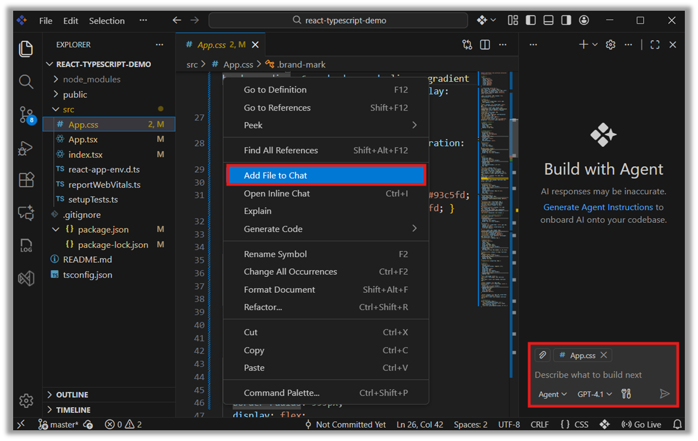The width and height of the screenshot is (698, 441).
Task: Open the Source Control view icon
Action: 26,114
